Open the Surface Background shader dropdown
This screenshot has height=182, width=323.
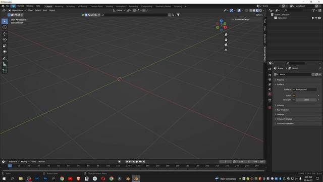click(304, 89)
